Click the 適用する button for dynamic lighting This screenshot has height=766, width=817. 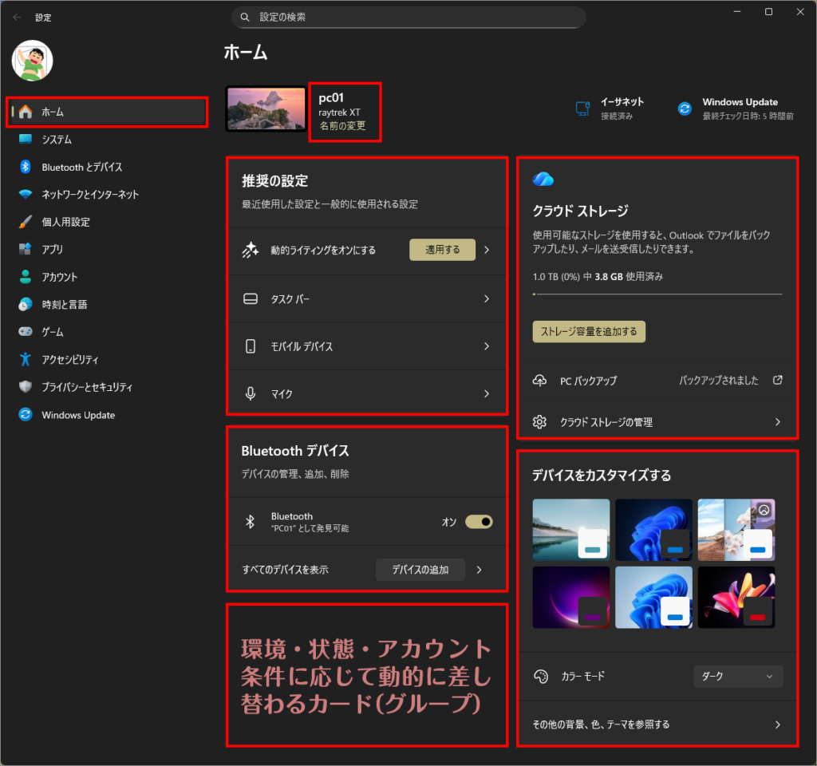point(442,250)
